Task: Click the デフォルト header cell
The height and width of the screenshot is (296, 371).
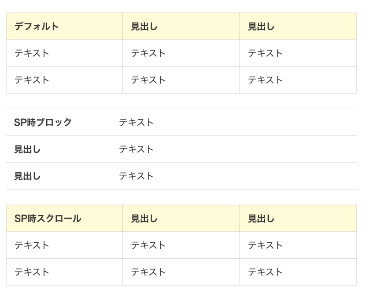Action: [37, 27]
